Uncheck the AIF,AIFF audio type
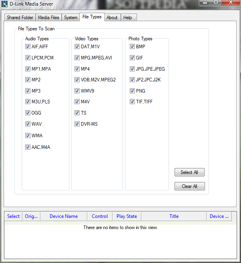The height and width of the screenshot is (263, 241). (x=28, y=46)
